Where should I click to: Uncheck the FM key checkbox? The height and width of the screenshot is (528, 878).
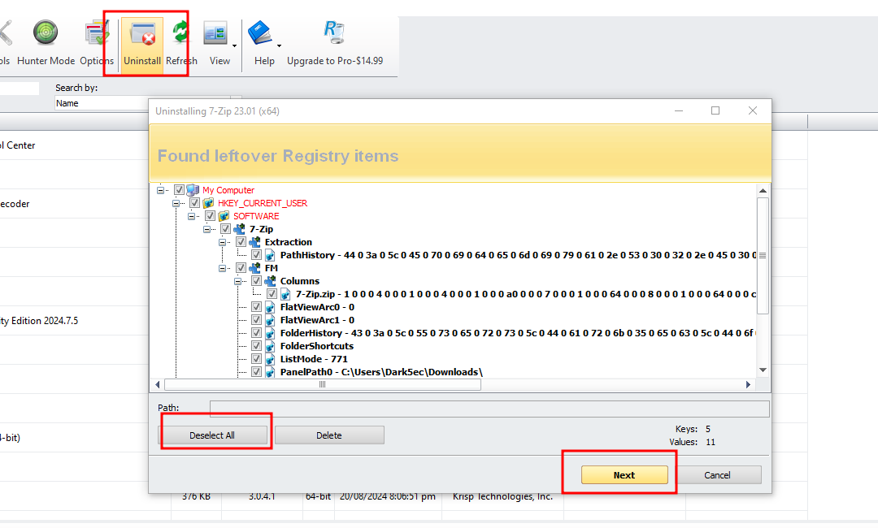[241, 268]
